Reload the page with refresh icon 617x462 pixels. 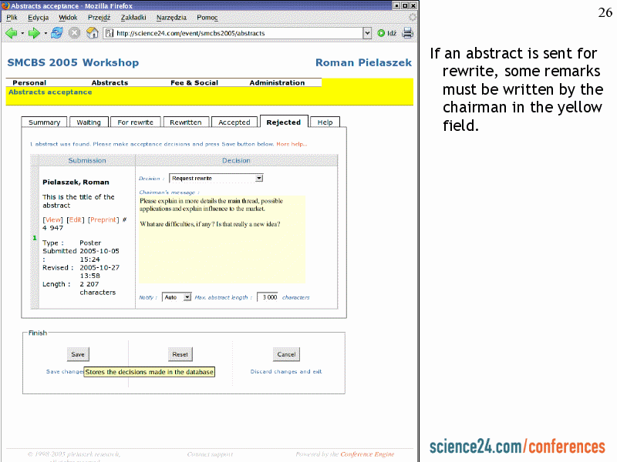pyautogui.click(x=56, y=33)
